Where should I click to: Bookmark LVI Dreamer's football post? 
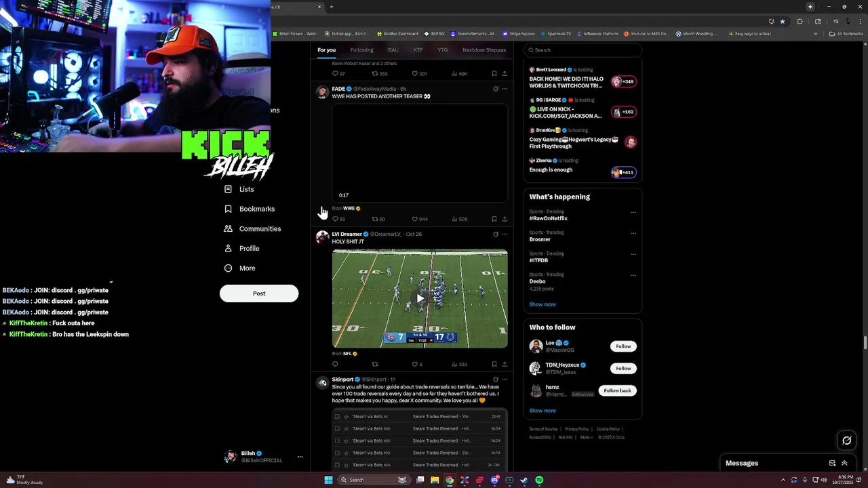click(494, 364)
